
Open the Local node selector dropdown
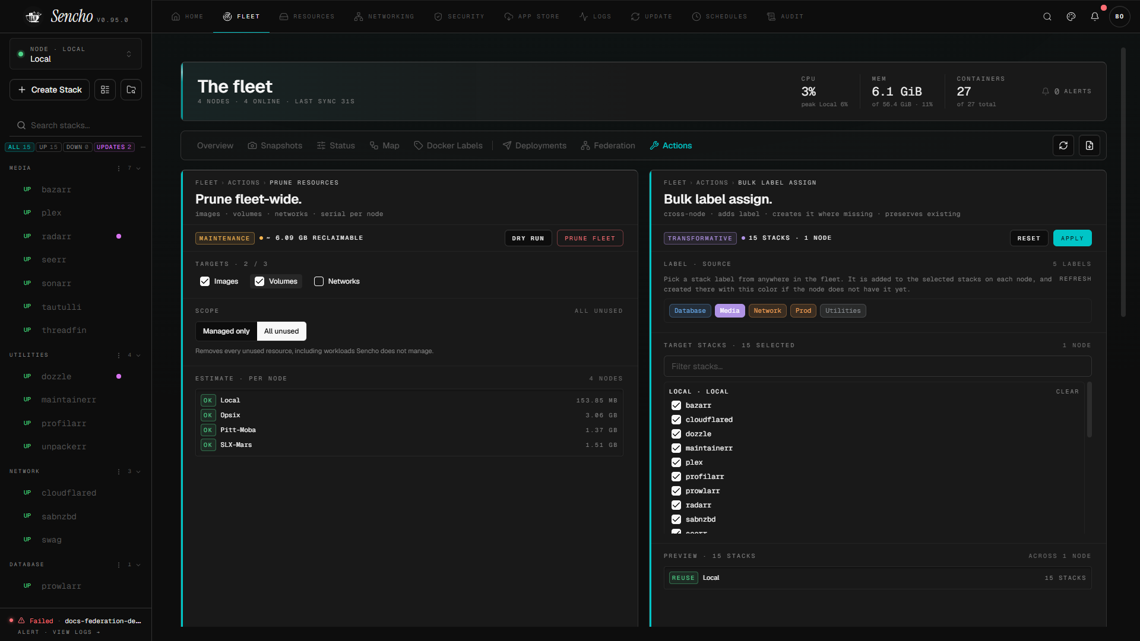(x=75, y=54)
